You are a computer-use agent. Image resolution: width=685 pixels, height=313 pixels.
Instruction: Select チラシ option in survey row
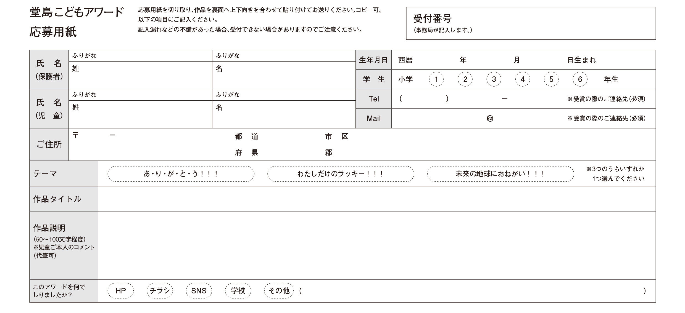point(160,291)
